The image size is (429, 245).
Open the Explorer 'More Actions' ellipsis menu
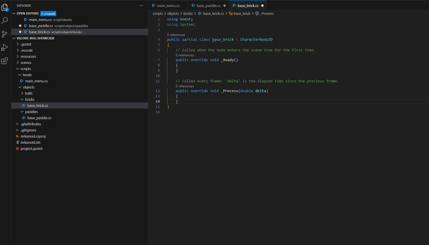click(x=141, y=6)
